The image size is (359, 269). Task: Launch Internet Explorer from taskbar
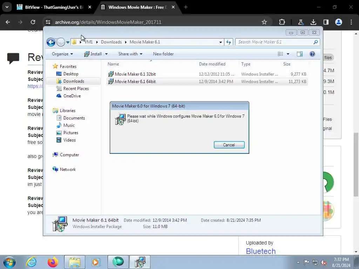31,262
